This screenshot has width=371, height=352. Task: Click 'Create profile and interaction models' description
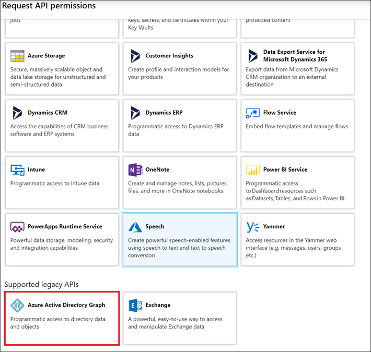[179, 73]
